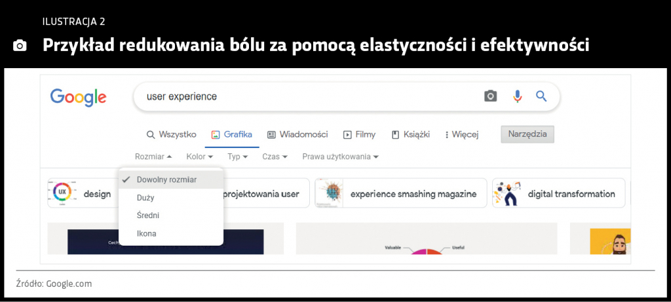The width and height of the screenshot is (671, 302).
Task: Expand the Prawa użytkowania dropdown
Action: point(341,157)
